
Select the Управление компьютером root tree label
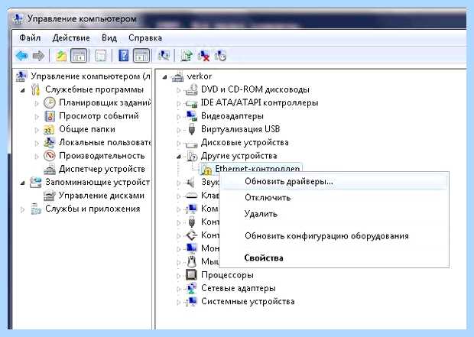[x=90, y=76]
